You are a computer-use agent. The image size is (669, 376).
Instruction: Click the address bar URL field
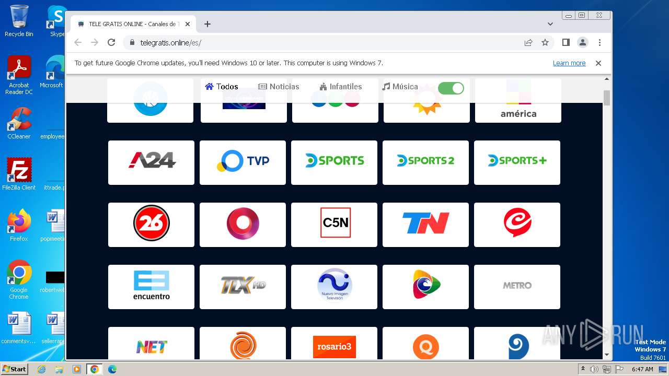(324, 43)
